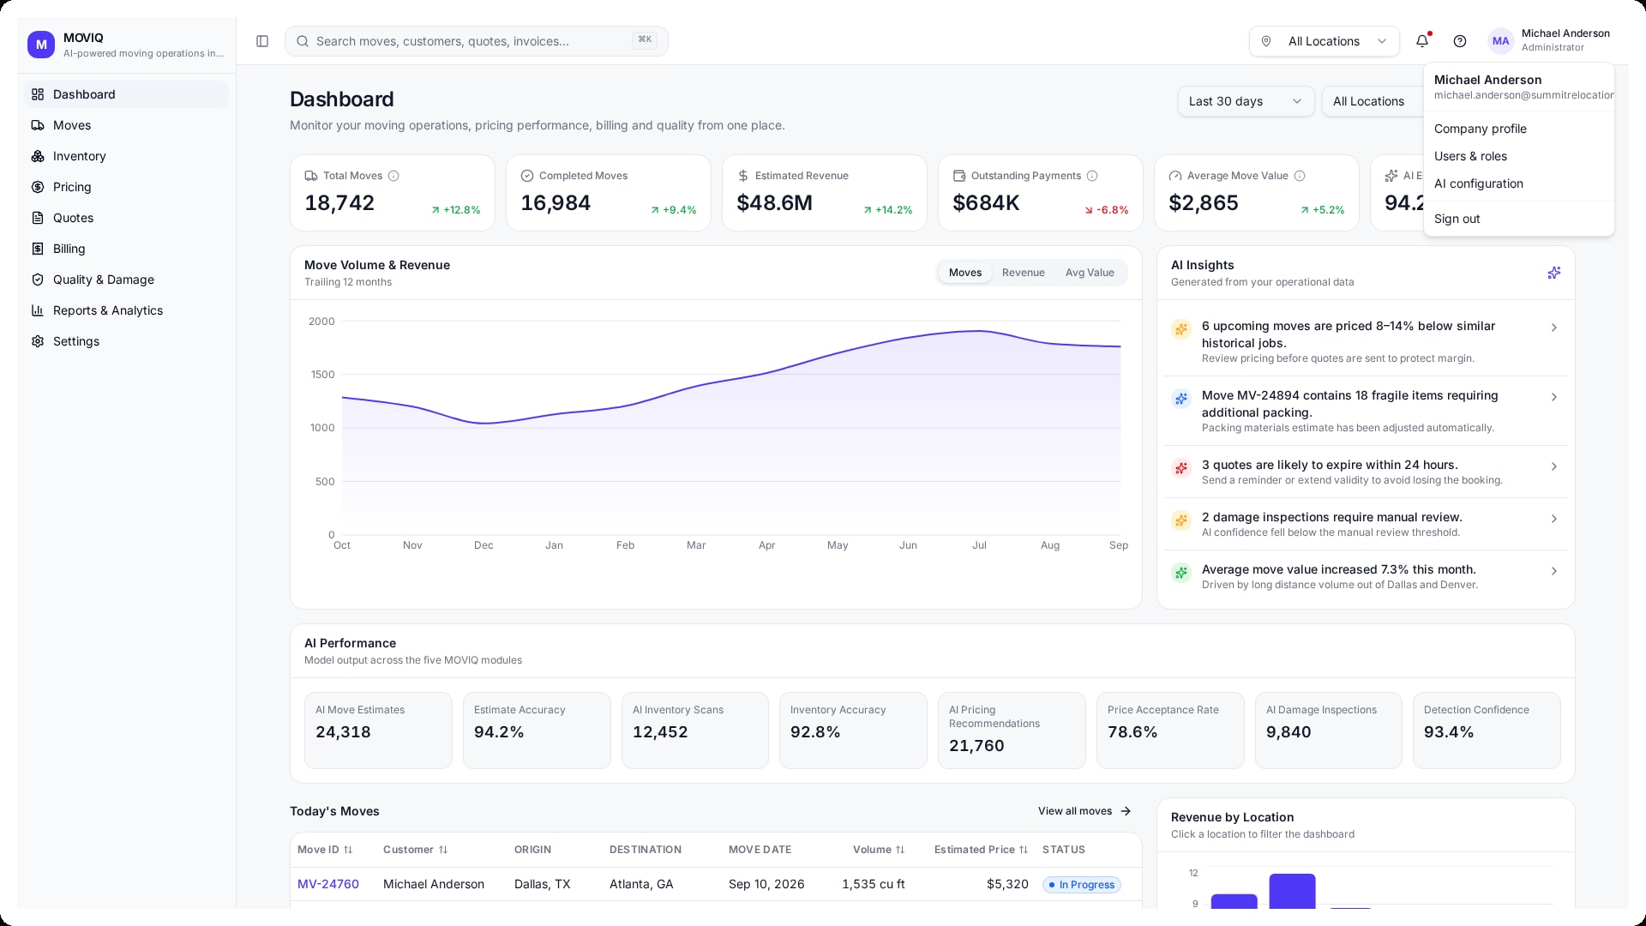Open the Pricing section

(126, 187)
